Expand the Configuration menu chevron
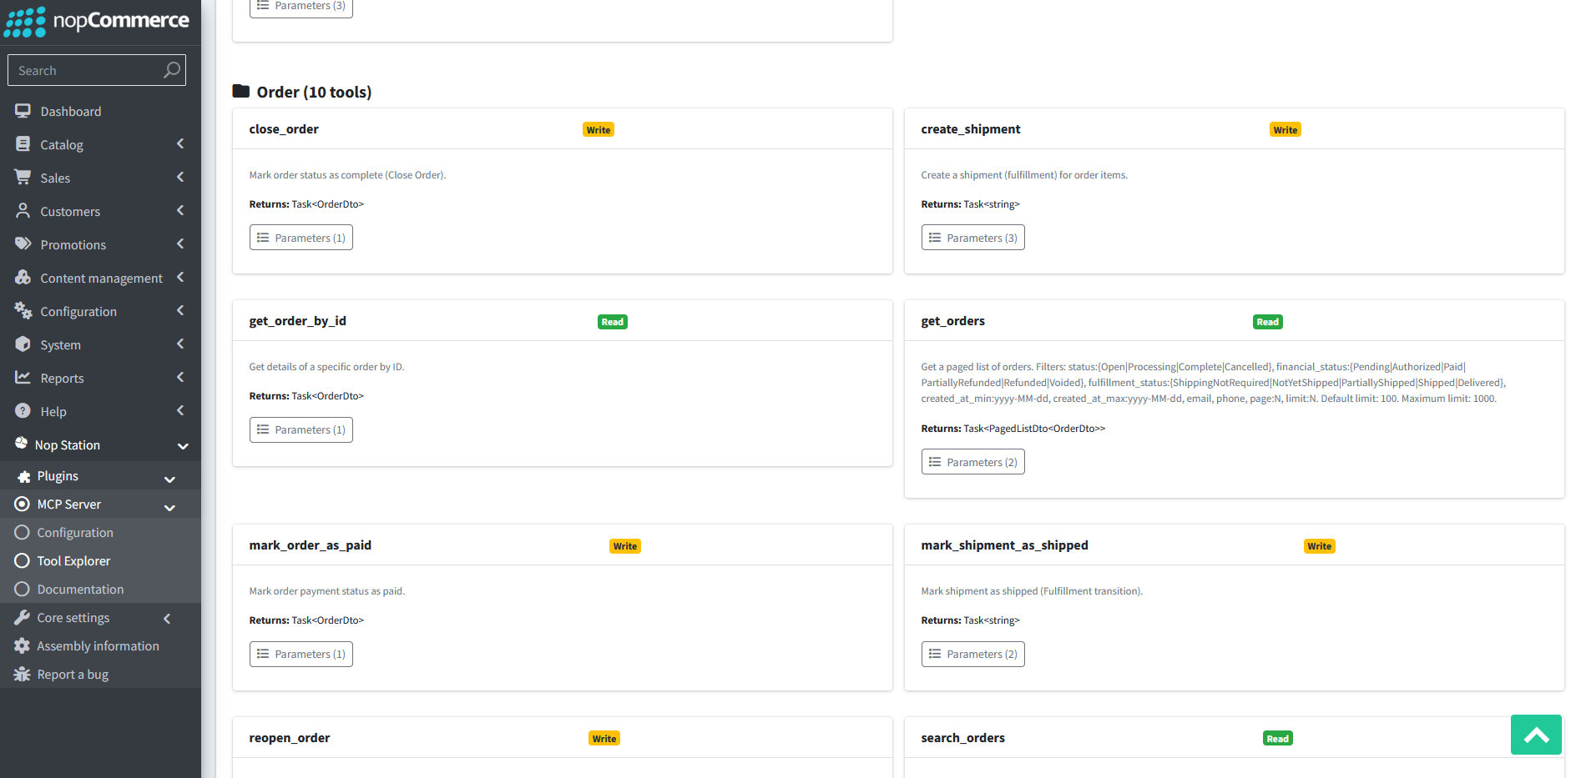 coord(180,311)
